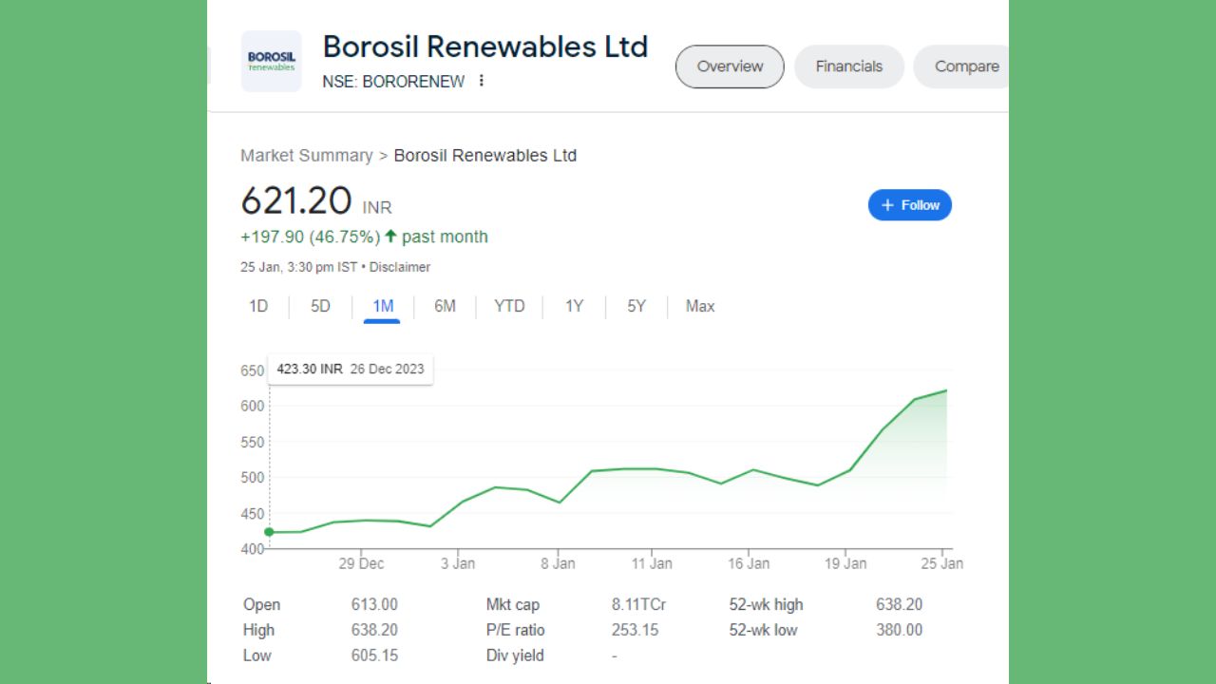Click the Low value 605.15
This screenshot has width=1216, height=684.
point(374,655)
